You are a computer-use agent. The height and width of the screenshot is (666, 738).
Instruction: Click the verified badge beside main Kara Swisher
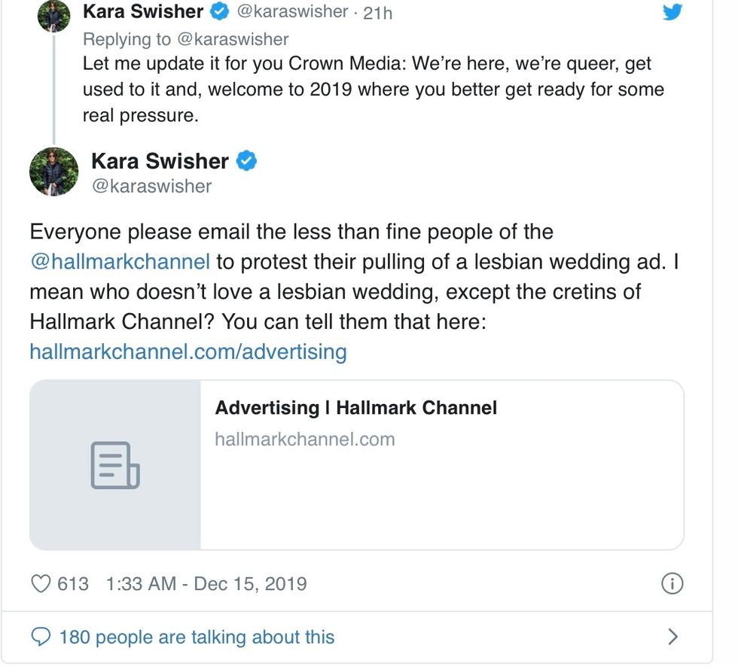point(247,161)
